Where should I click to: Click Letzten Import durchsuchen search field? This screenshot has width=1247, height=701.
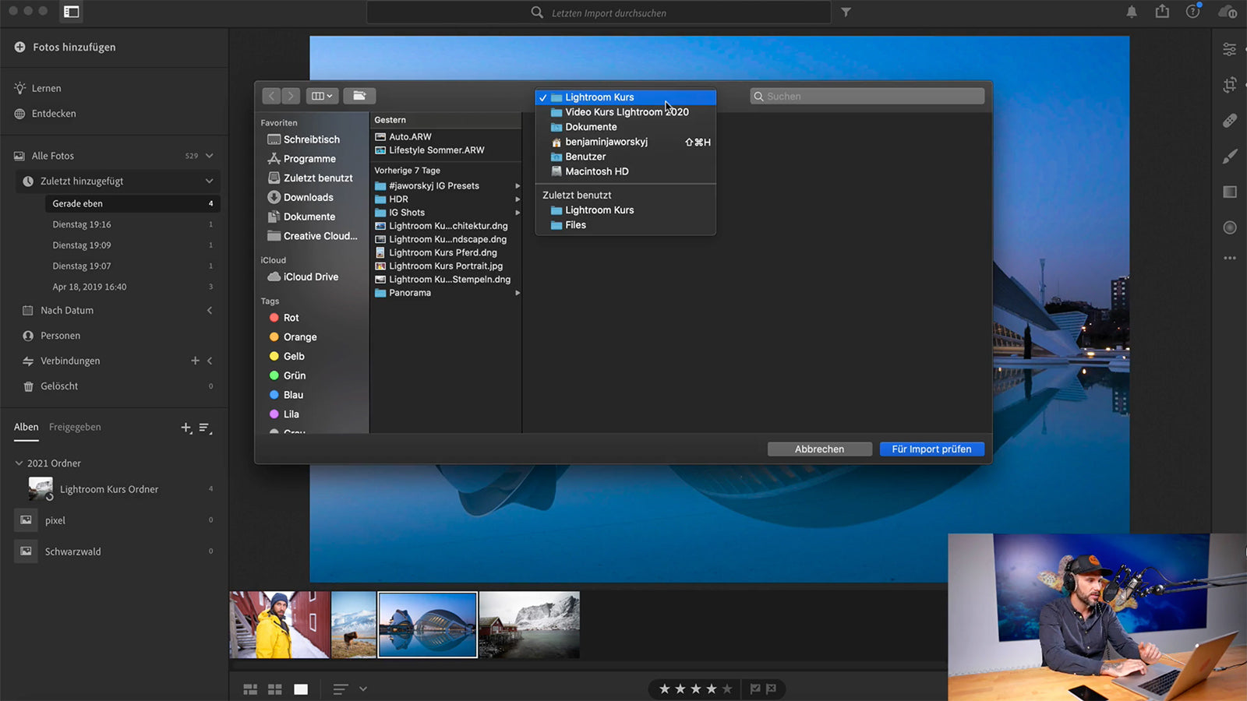click(599, 12)
